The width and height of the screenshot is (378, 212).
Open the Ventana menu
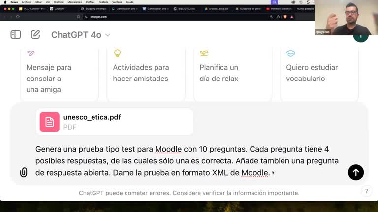(x=117, y=2)
